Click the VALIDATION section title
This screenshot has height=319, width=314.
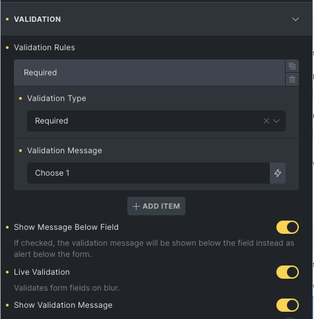coord(38,19)
